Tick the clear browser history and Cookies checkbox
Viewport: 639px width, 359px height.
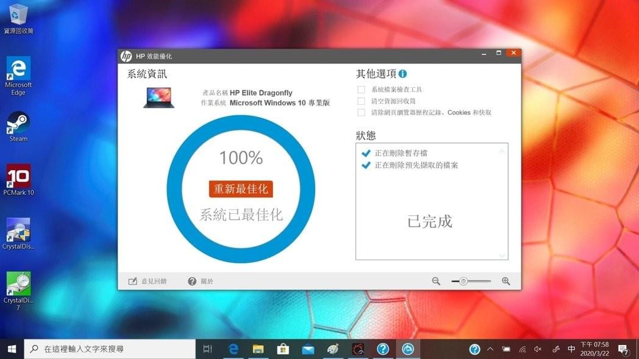point(361,113)
